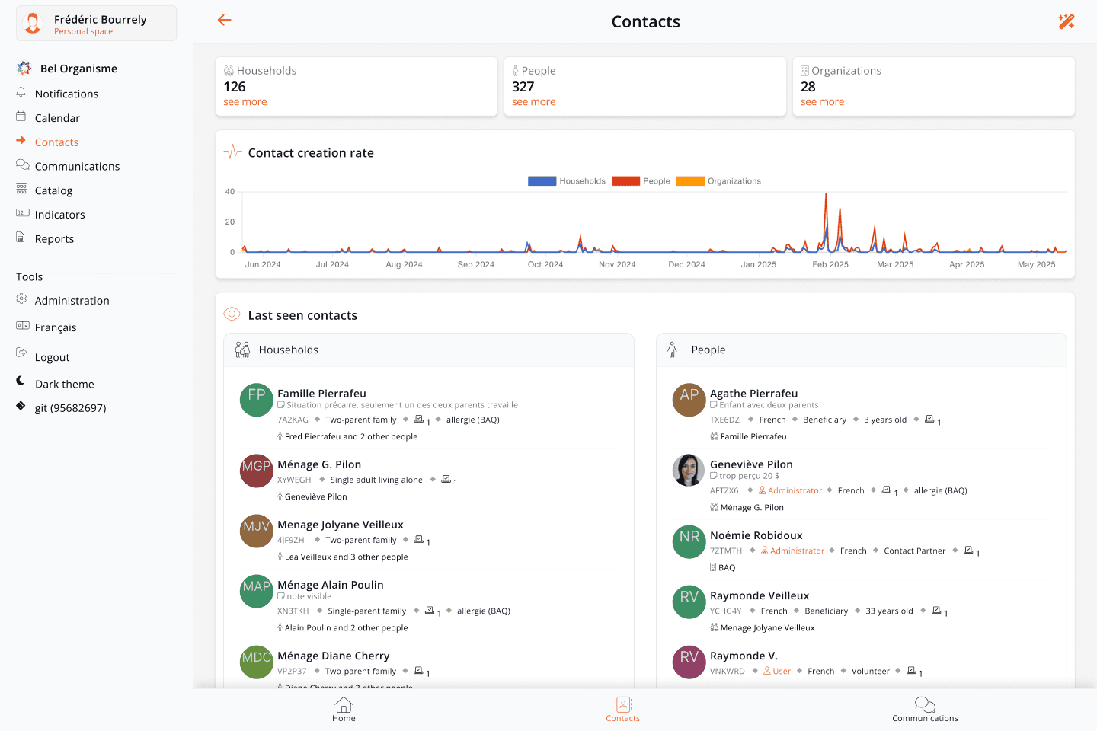This screenshot has height=731, width=1097.
Task: Click see more under Households count
Action: coord(245,101)
